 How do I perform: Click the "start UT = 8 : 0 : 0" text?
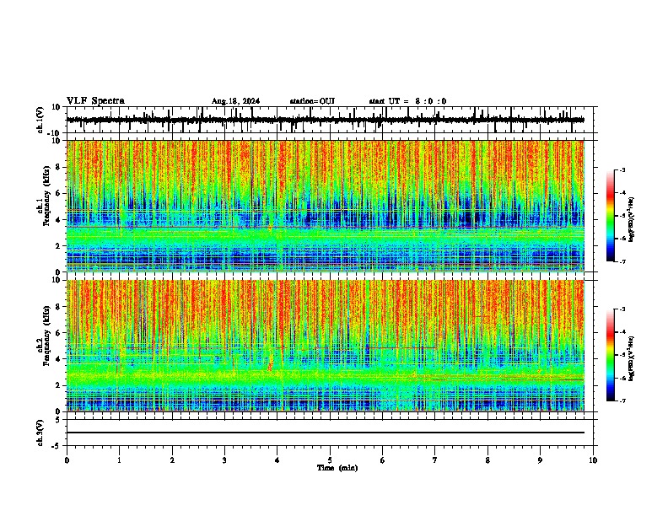pyautogui.click(x=407, y=101)
